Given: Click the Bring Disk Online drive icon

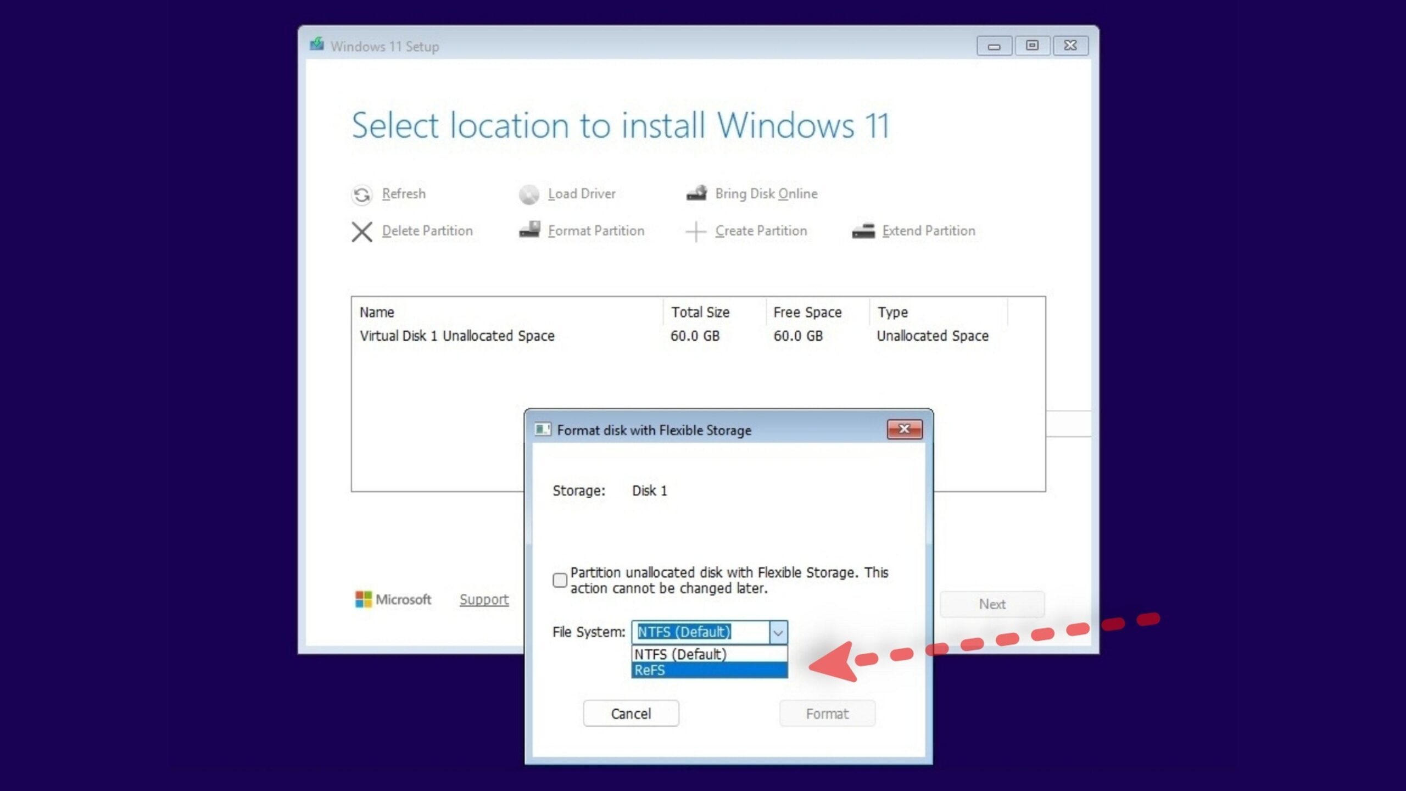Looking at the screenshot, I should point(697,193).
